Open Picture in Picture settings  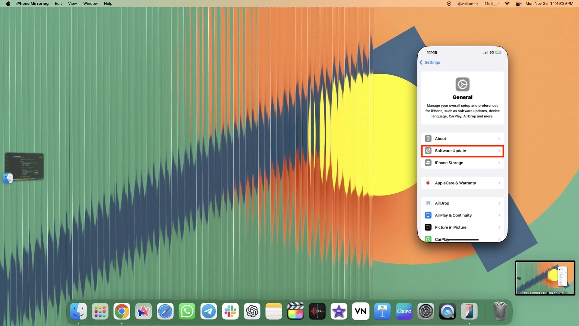coord(463,227)
